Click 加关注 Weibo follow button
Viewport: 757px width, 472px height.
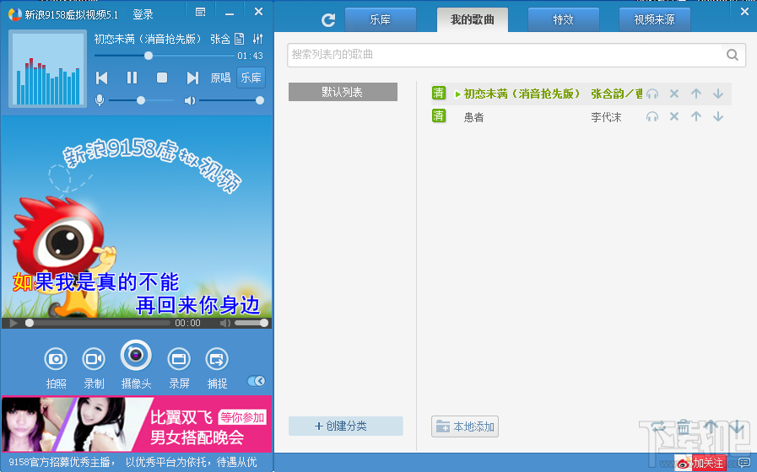click(701, 464)
